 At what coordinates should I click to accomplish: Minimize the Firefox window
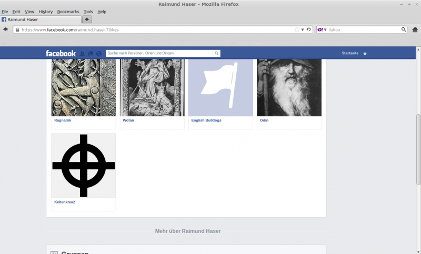pos(402,4)
